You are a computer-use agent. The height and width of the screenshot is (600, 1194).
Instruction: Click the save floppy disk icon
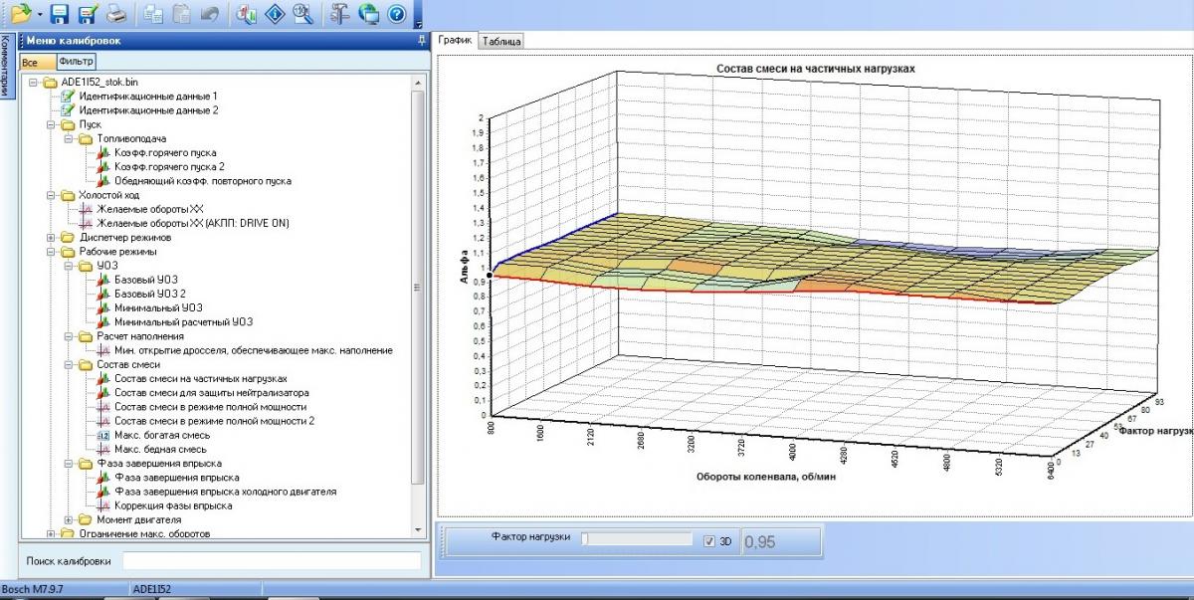tap(60, 13)
